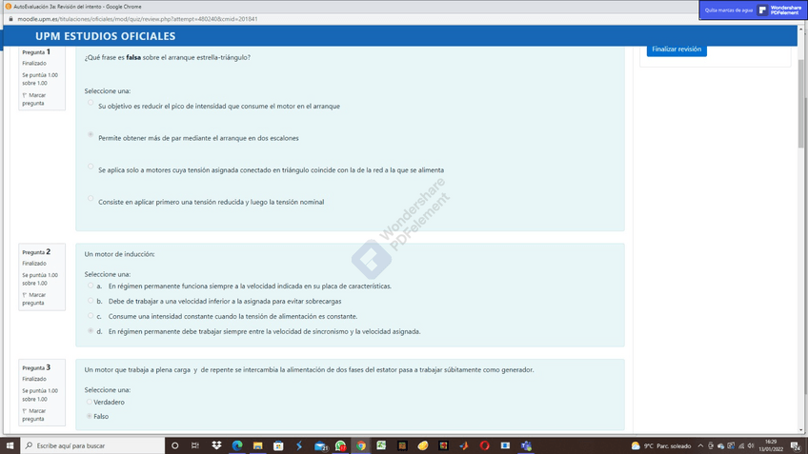This screenshot has width=808, height=454.
Task: Open the Opera browser icon in taskbar
Action: 484,445
